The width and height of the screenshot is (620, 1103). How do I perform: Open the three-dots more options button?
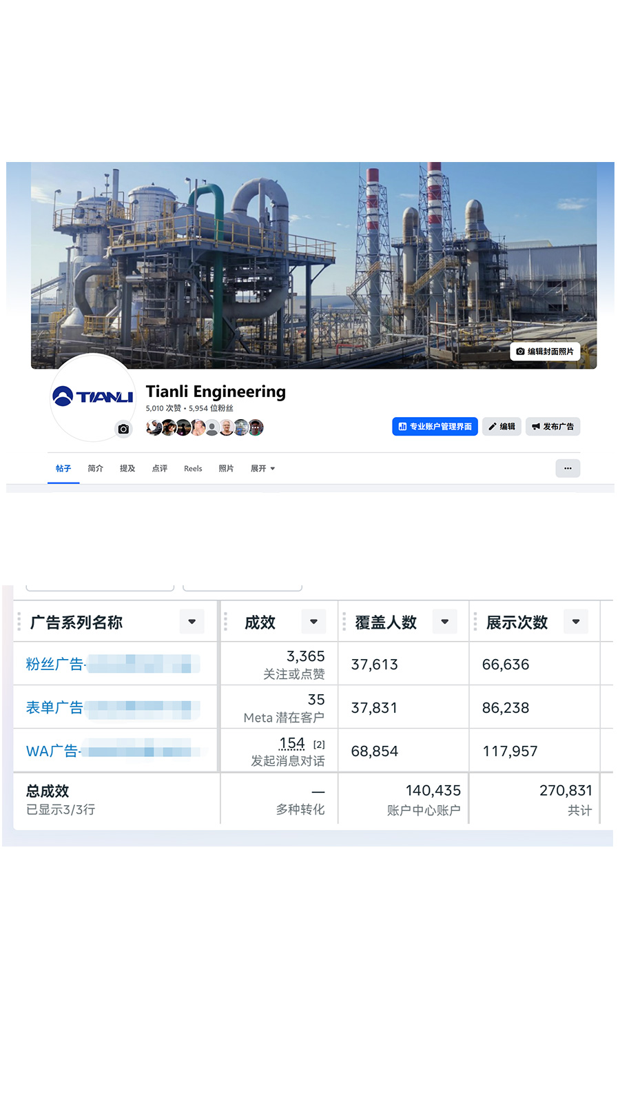568,468
